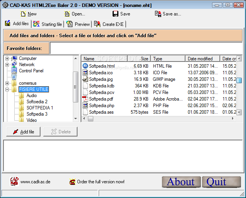
Task: Click the added files list area
Action: (123, 155)
